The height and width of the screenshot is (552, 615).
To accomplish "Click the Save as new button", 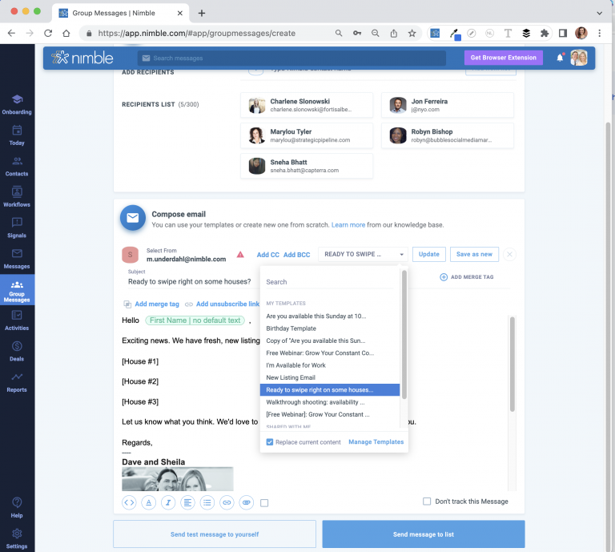I will click(x=474, y=254).
